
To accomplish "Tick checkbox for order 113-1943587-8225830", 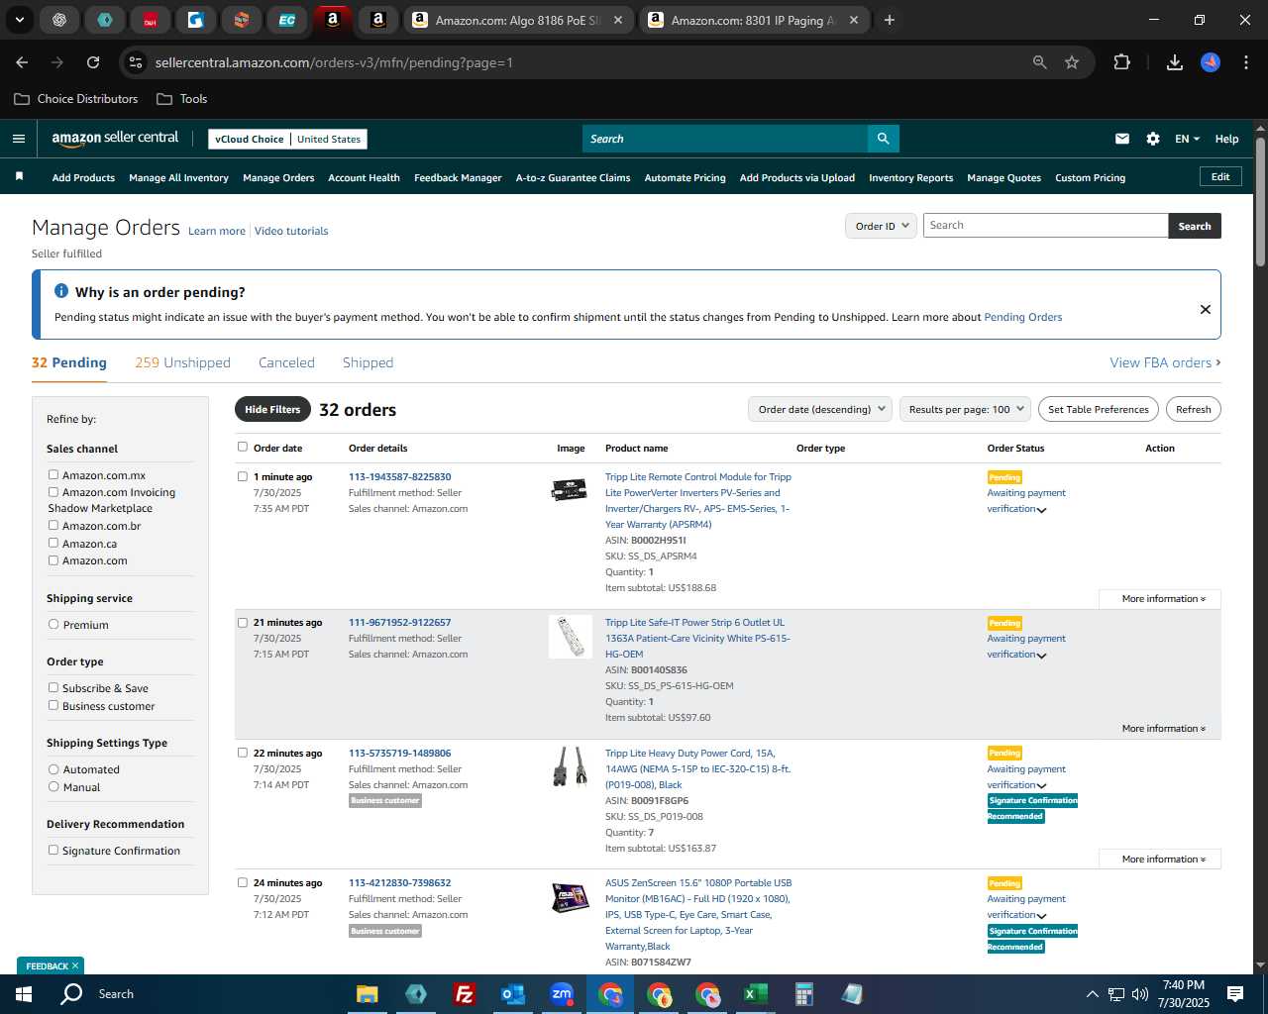I will point(243,476).
